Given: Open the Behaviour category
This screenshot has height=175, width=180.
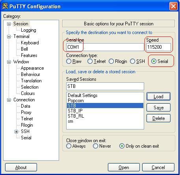Looking at the screenshot, I should pyautogui.click(x=30, y=74).
